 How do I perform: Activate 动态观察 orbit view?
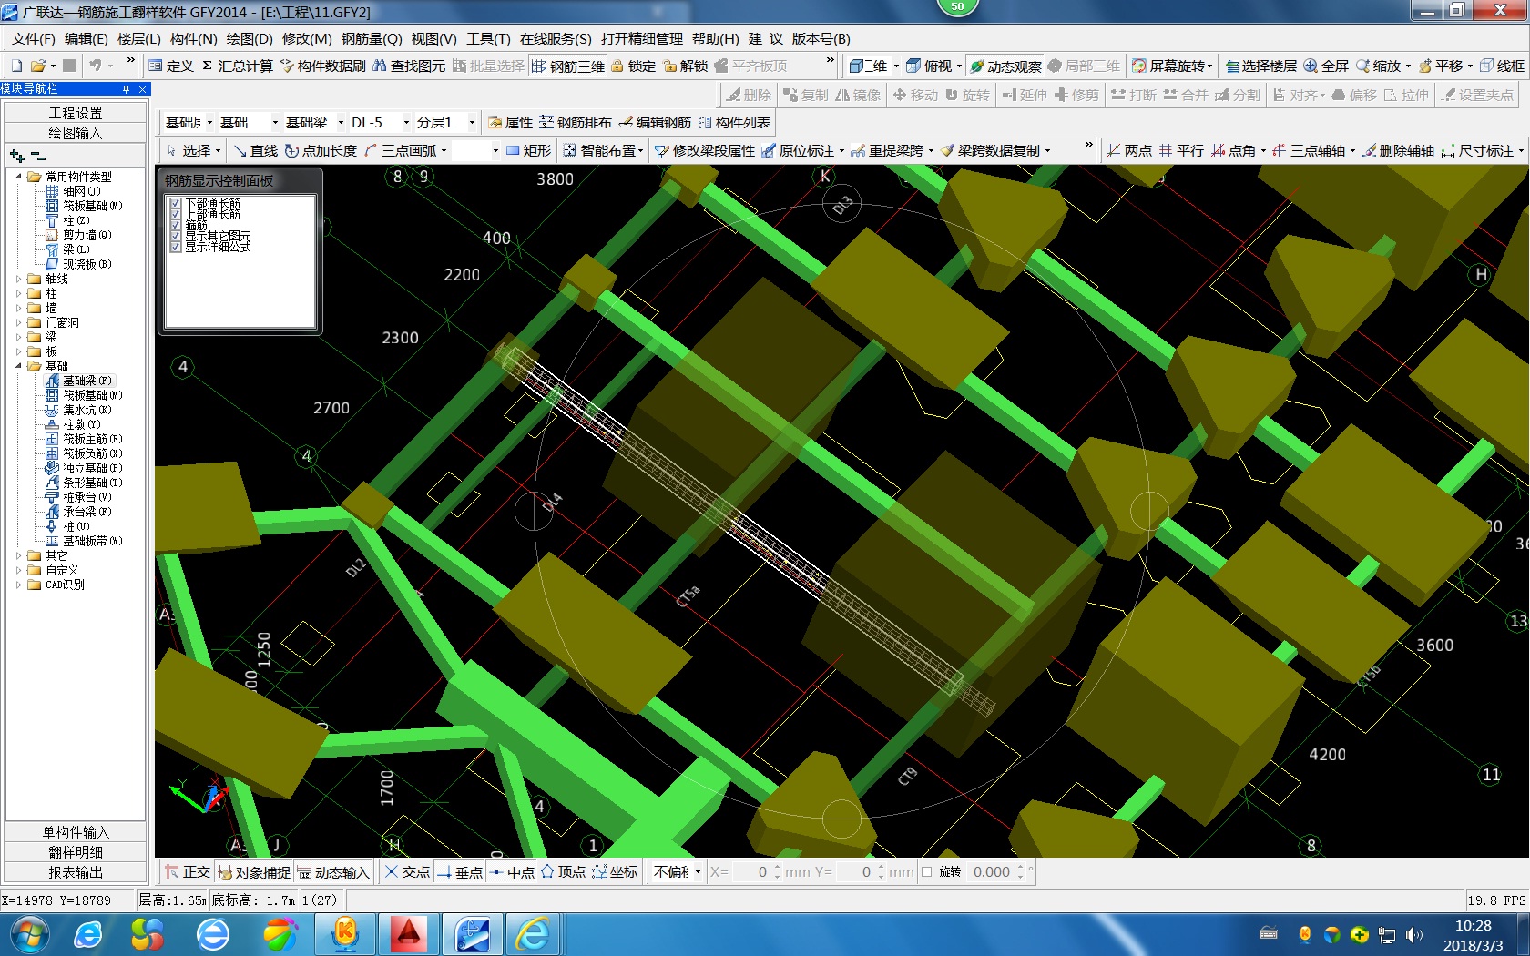pyautogui.click(x=1005, y=66)
